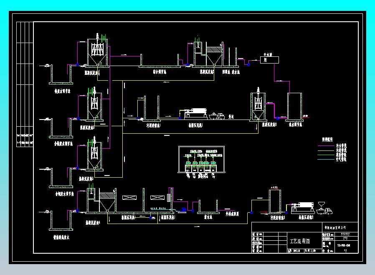The height and width of the screenshot is (275, 375).
Task: Select the filter press beside 外运 truck
Action: [196, 113]
